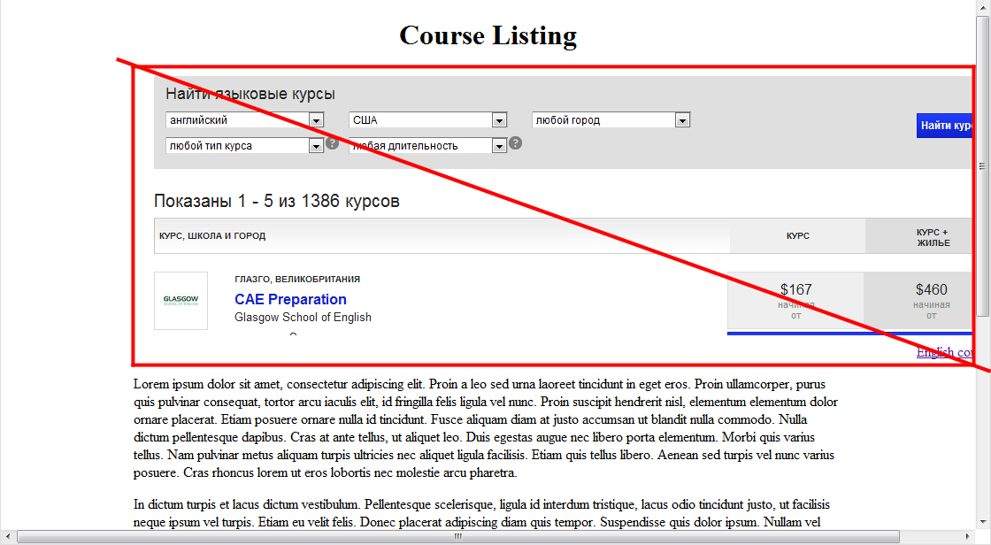Open the CAE Preparation course link
Screen dimensions: 991x545
290,299
